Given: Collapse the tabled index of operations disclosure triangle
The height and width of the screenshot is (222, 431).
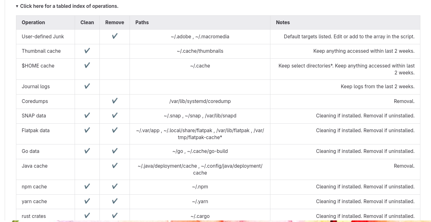Looking at the screenshot, I should coord(17,6).
